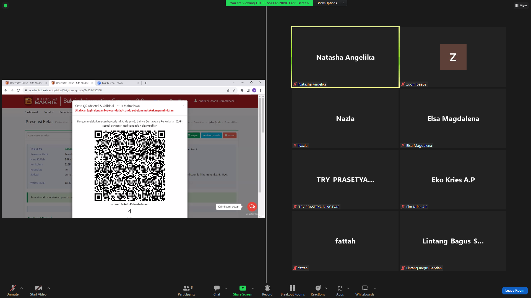
Task: Reload the page in shared browser
Action: point(18,90)
